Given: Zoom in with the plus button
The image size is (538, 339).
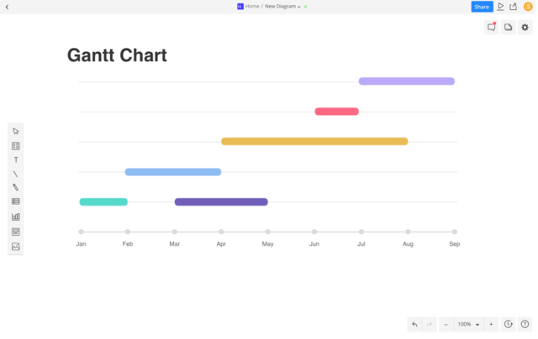Looking at the screenshot, I should tap(491, 324).
